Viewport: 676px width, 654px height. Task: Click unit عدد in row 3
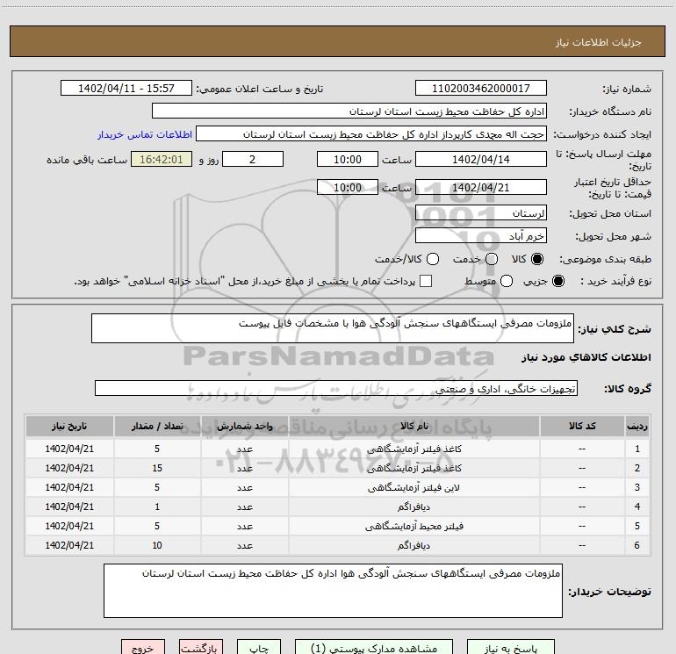tap(244, 487)
